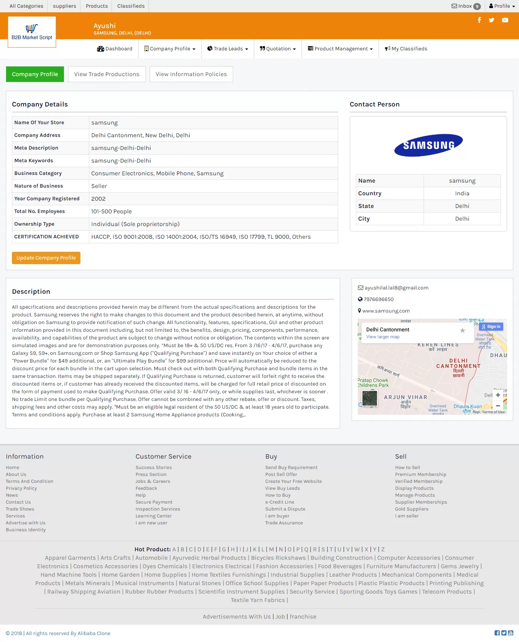Viewport: 519px width, 642px height.
Task: Open My Classifieds page
Action: (406, 49)
